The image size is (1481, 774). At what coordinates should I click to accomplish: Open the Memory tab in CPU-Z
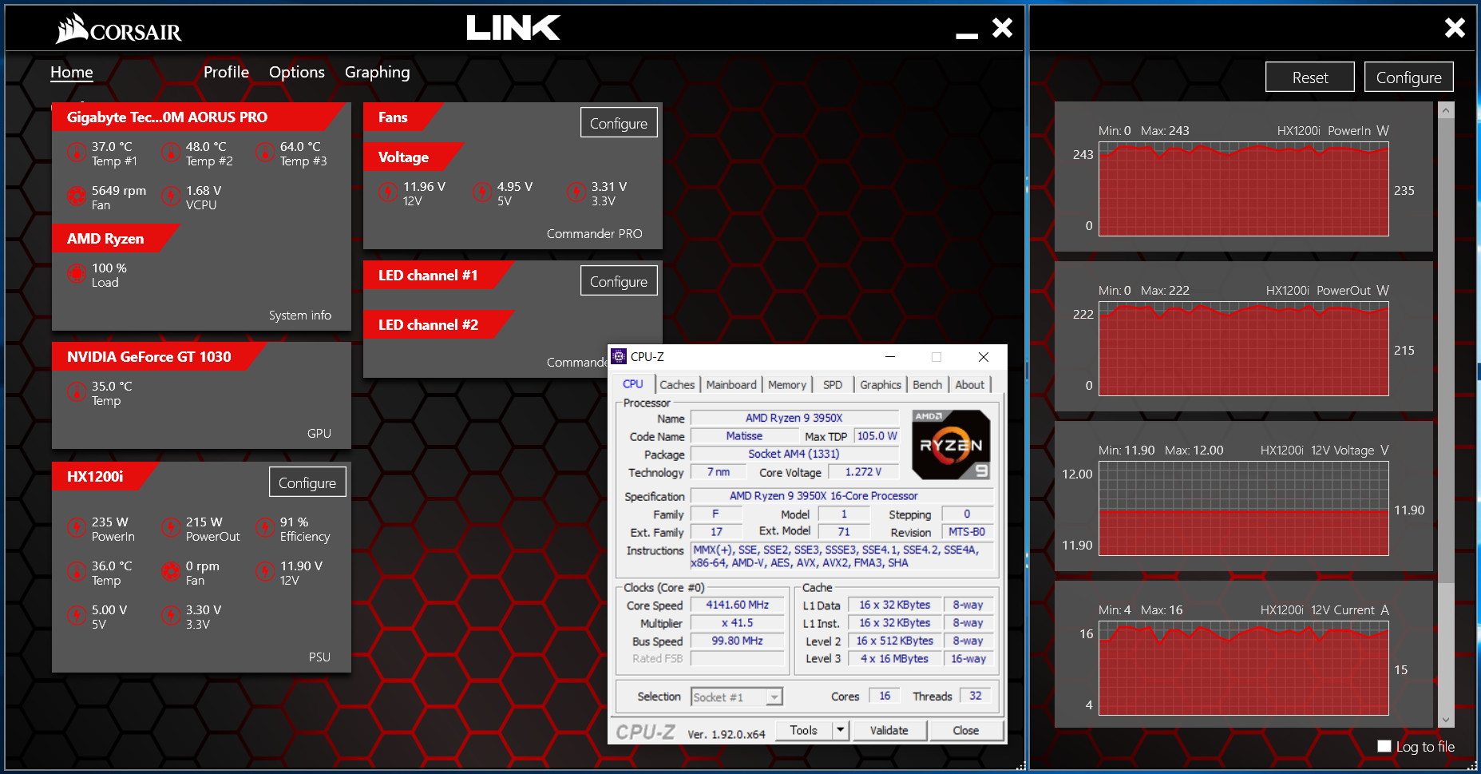[787, 384]
